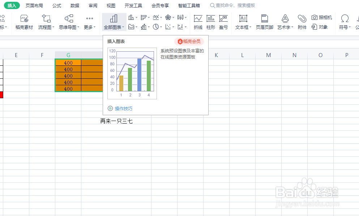Screen dimensions: 359x216
Task: Insert a stock candlestick chart
Action: [x=180, y=17]
